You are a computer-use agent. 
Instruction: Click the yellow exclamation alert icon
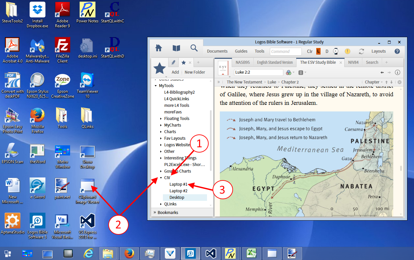[x=348, y=51]
